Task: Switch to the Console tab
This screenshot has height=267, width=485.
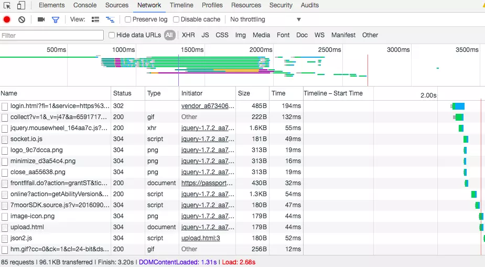Action: pyautogui.click(x=84, y=5)
